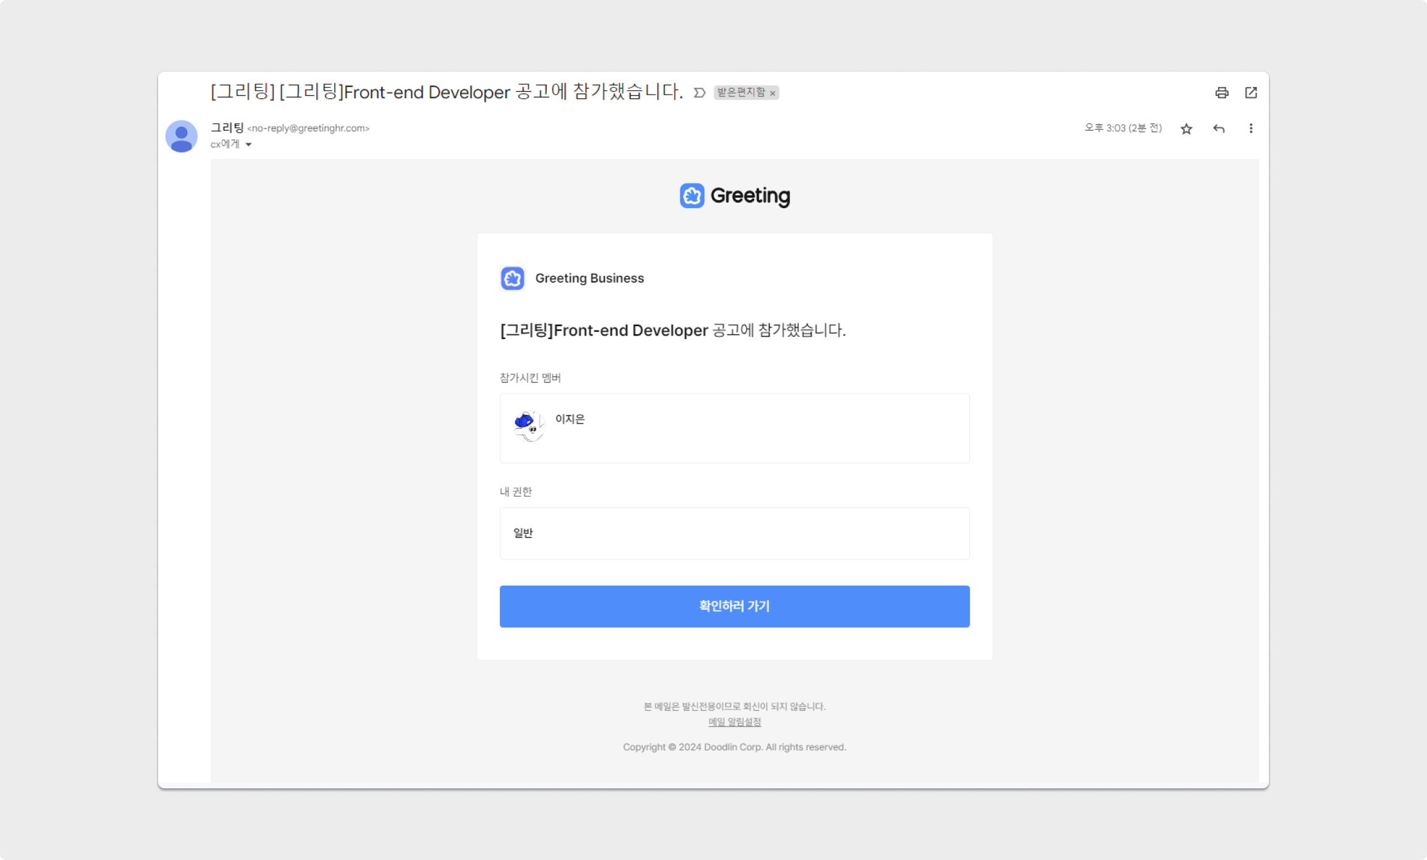Click the 이지은 member name
The image size is (1427, 860).
tap(570, 419)
